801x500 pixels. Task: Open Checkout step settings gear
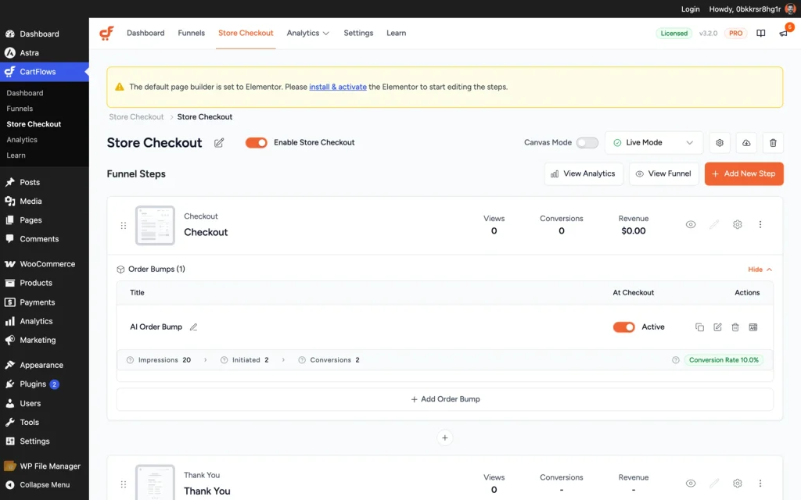coord(737,224)
